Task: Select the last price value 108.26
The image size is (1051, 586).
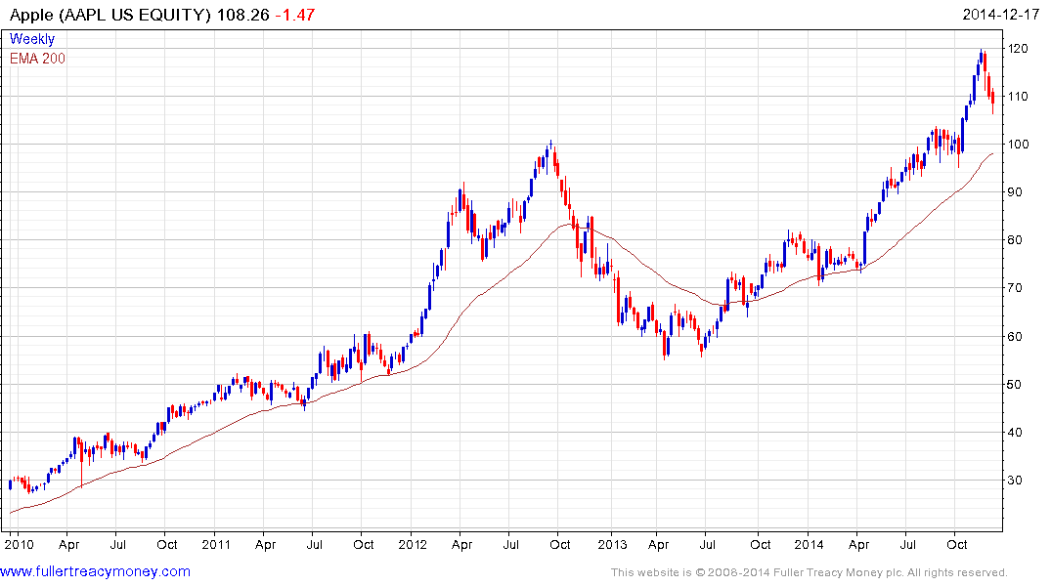Action: tap(242, 15)
